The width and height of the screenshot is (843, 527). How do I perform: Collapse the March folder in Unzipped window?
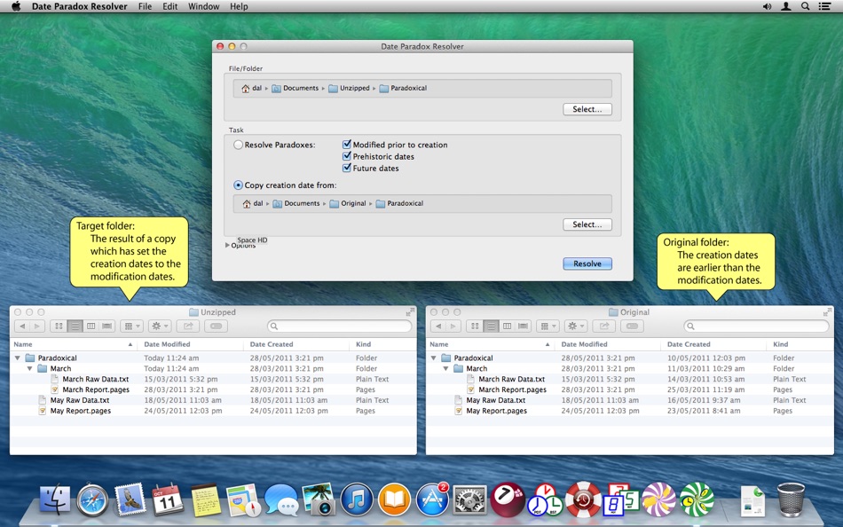pos(29,369)
